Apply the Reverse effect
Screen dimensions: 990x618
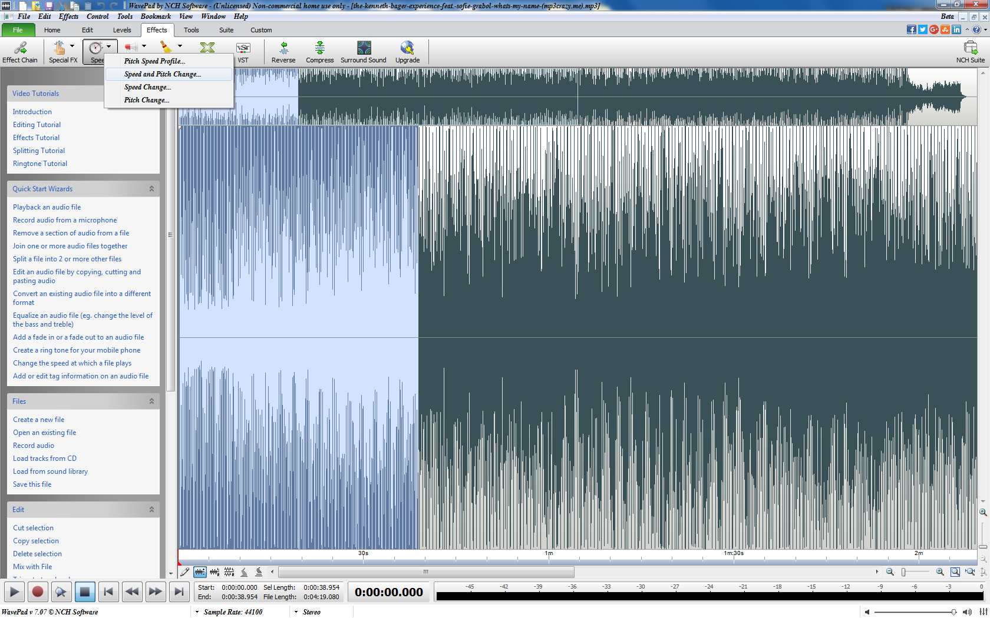click(x=283, y=52)
